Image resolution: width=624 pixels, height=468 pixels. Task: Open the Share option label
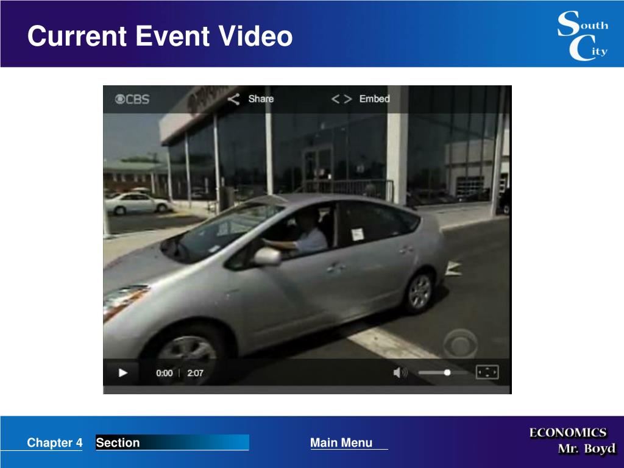pyautogui.click(x=261, y=99)
